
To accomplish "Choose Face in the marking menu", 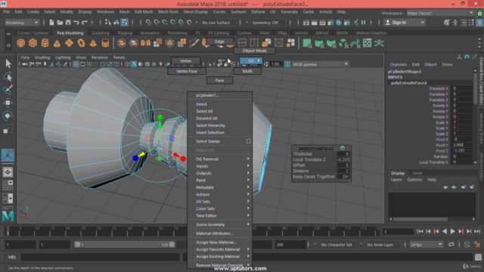I will 220,80.
